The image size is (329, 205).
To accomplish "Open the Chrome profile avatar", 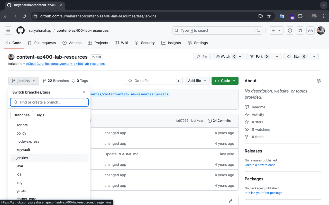I will tap(314, 16).
